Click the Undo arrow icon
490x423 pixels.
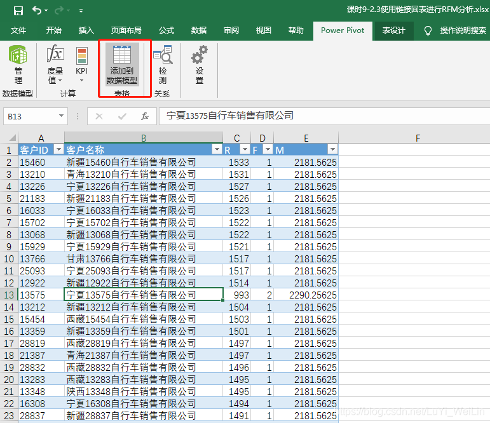(x=37, y=11)
